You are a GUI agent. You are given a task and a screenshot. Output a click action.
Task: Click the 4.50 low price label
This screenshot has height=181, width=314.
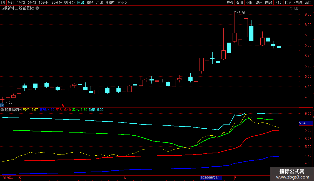9,102
